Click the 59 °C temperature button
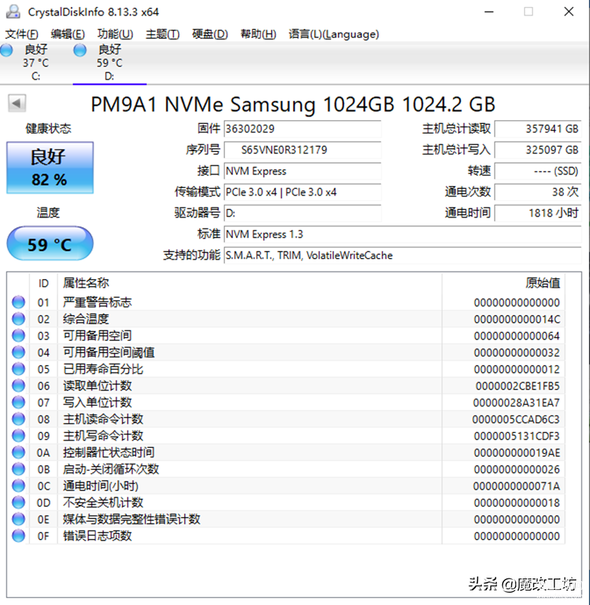The width and height of the screenshot is (590, 605). (50, 244)
